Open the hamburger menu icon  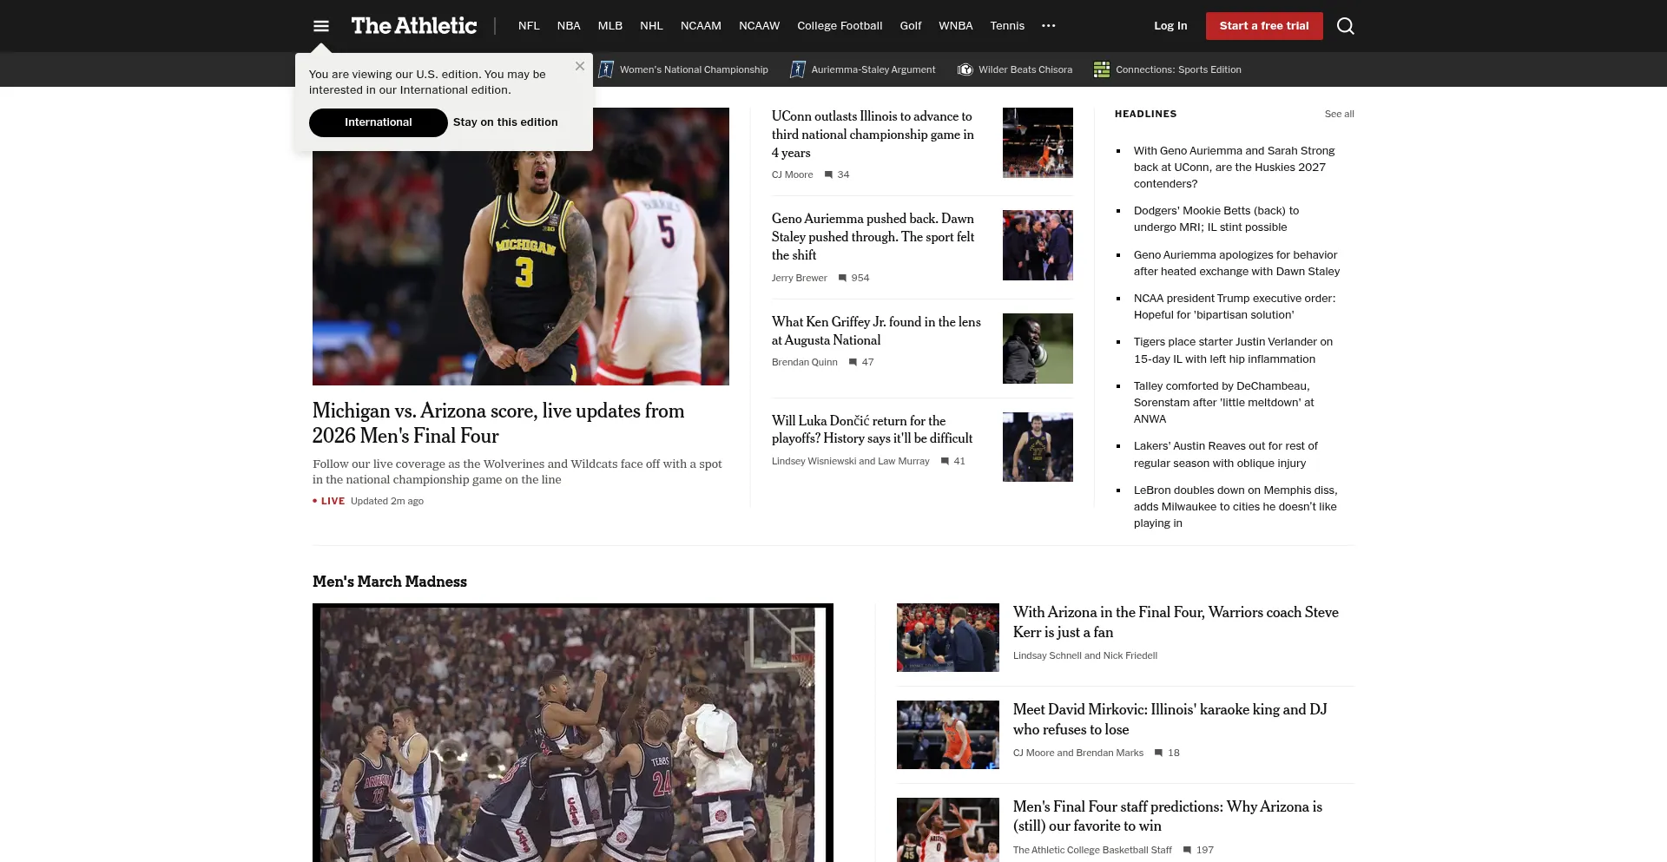click(x=321, y=26)
